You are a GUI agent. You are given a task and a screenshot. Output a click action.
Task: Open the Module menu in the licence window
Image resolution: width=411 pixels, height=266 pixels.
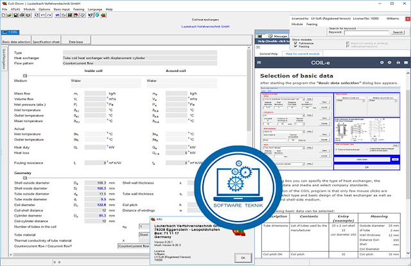click(297, 24)
